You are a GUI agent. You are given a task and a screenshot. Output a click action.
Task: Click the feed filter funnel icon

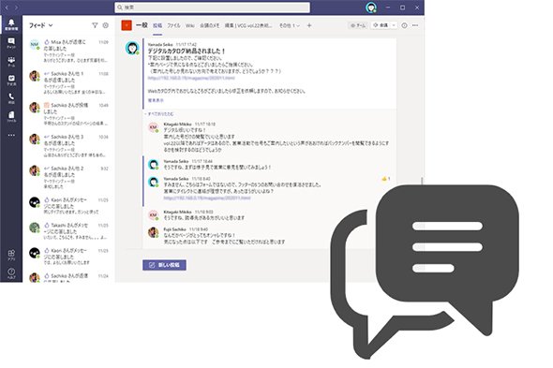coord(95,25)
